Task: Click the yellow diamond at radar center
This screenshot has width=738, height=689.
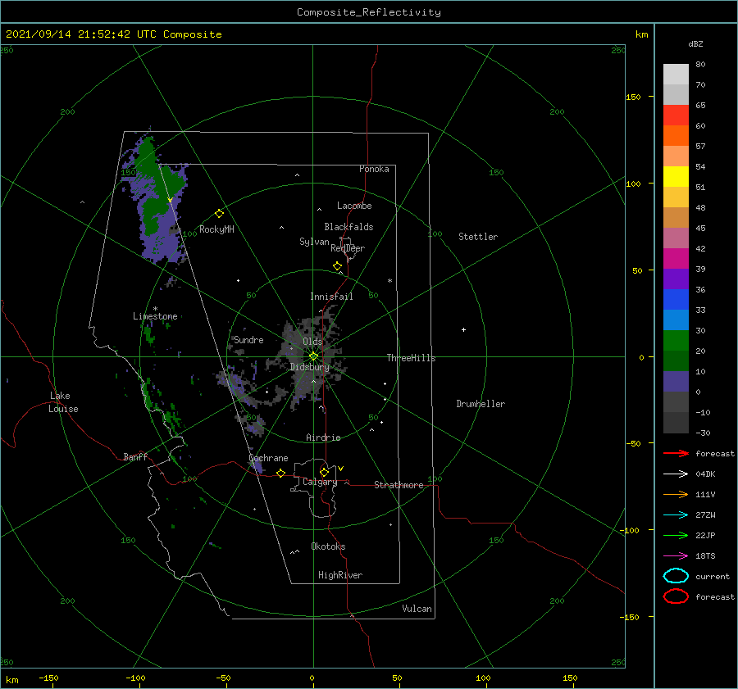Action: click(x=313, y=356)
